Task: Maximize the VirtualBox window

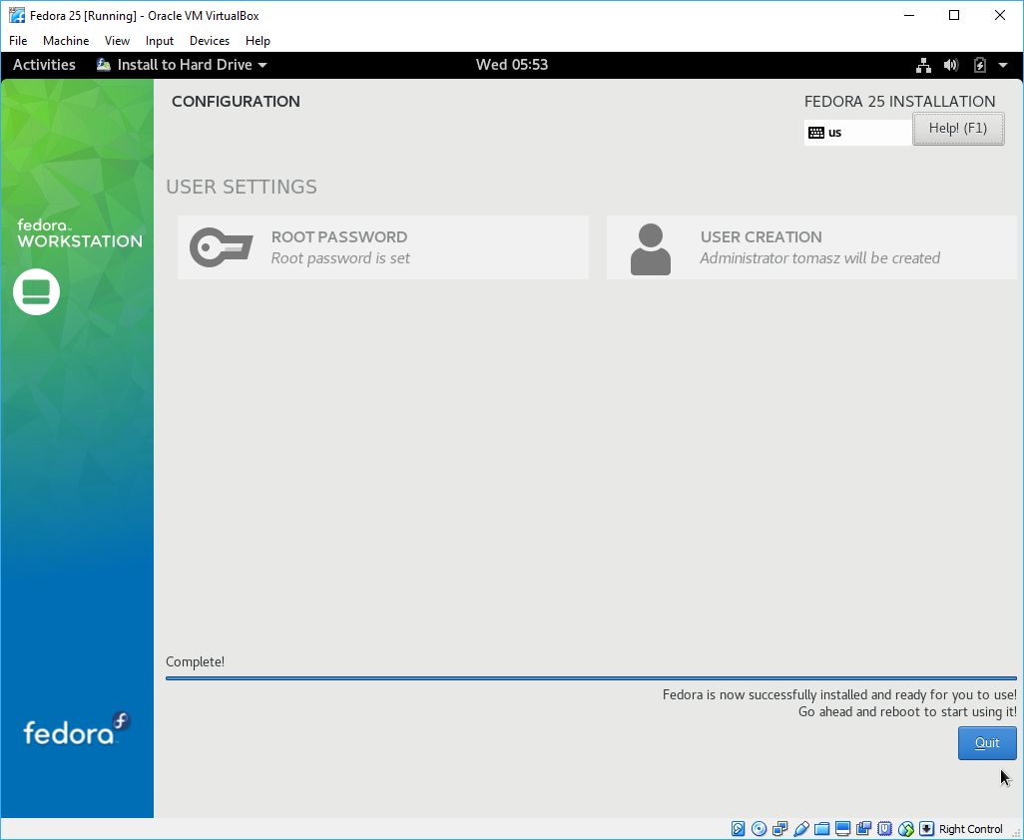Action: (954, 15)
